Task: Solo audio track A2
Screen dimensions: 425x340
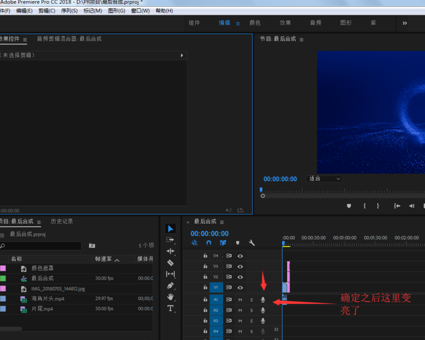Action: click(251, 311)
